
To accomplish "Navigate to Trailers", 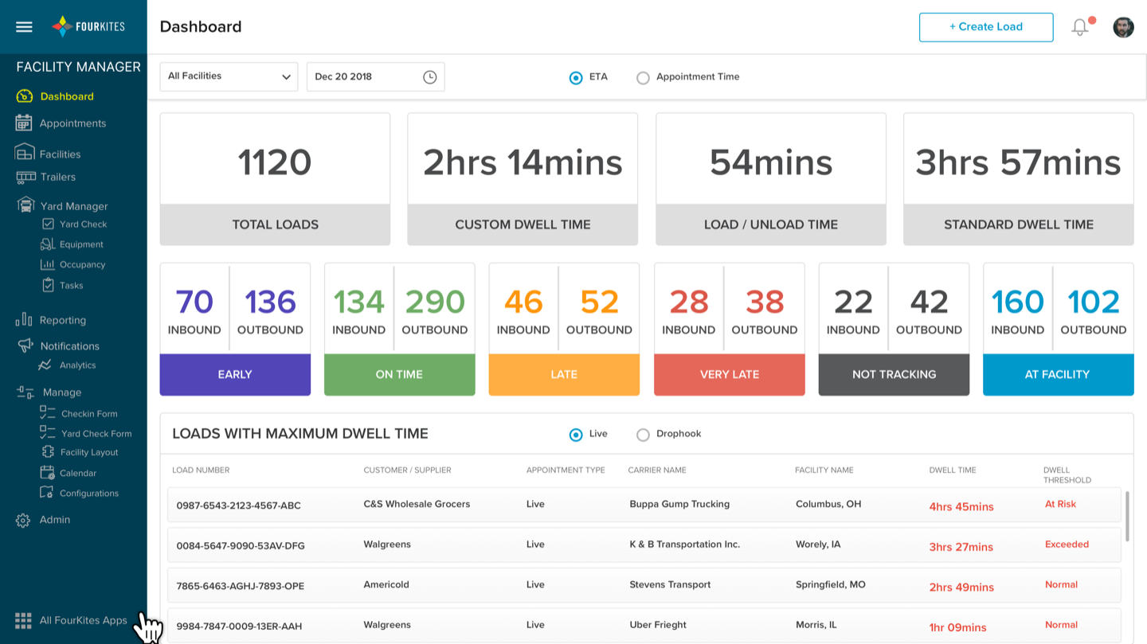I will (58, 177).
